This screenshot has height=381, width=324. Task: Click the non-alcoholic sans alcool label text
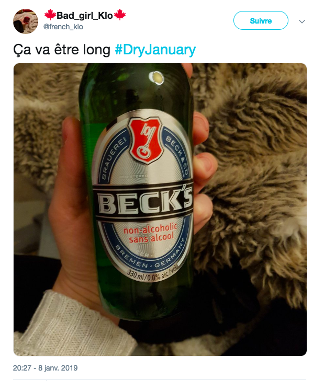click(x=151, y=233)
